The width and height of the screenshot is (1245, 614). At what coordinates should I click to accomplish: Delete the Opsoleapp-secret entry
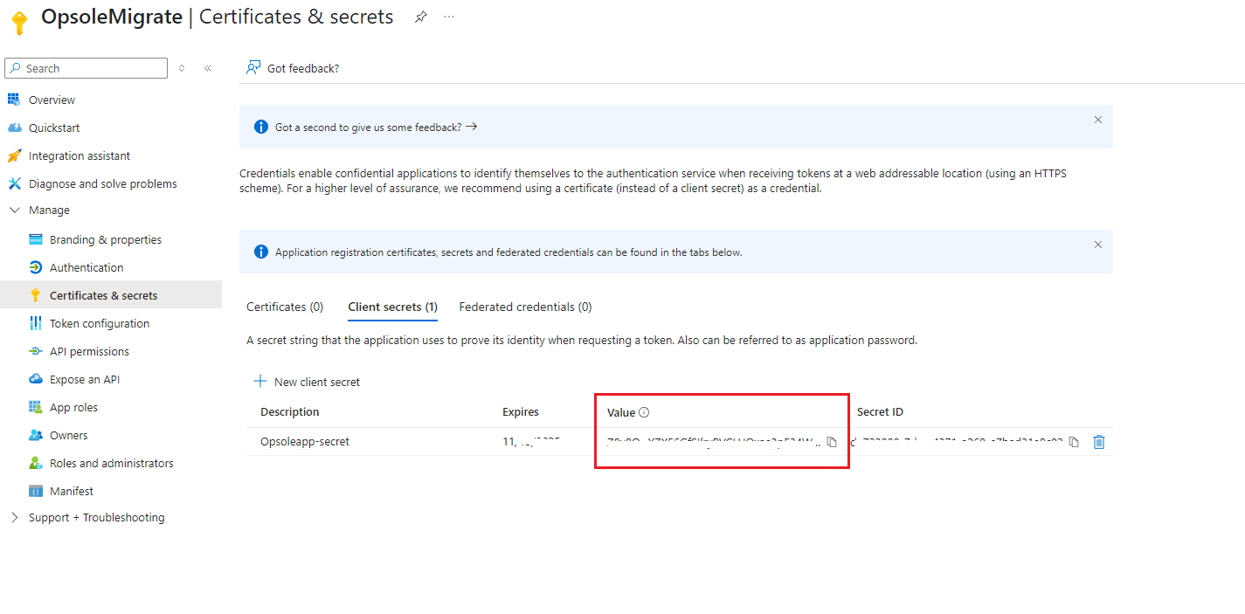click(1099, 442)
